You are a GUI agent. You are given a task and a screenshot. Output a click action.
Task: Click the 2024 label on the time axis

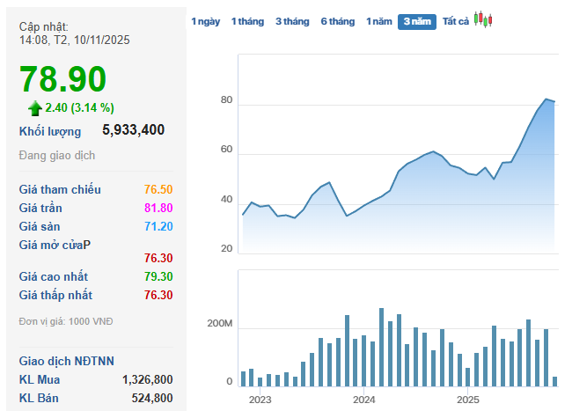click(x=363, y=400)
